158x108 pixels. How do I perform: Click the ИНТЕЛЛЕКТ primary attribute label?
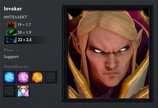click(x=15, y=17)
